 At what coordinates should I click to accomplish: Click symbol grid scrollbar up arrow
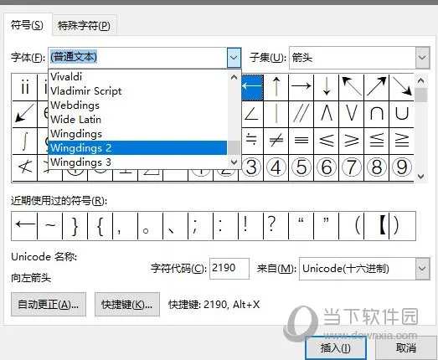pyautogui.click(x=421, y=80)
